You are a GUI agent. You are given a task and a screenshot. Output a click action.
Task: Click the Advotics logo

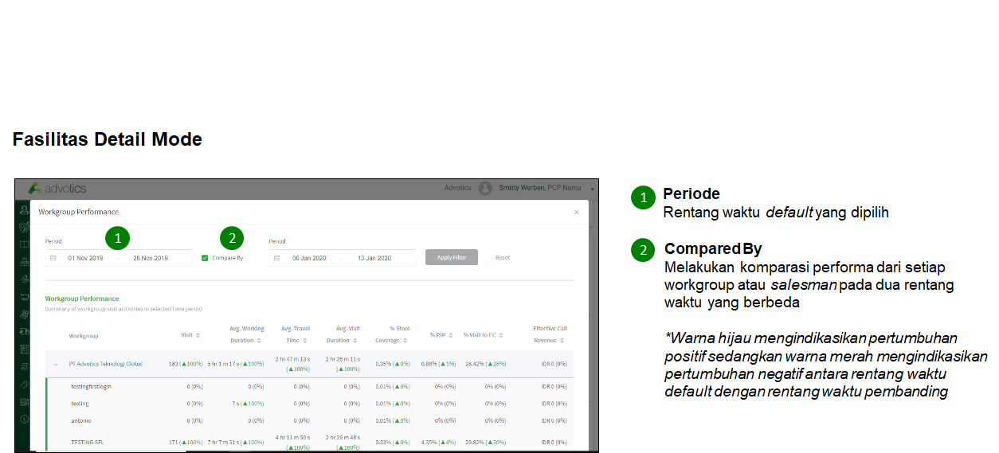(57, 189)
